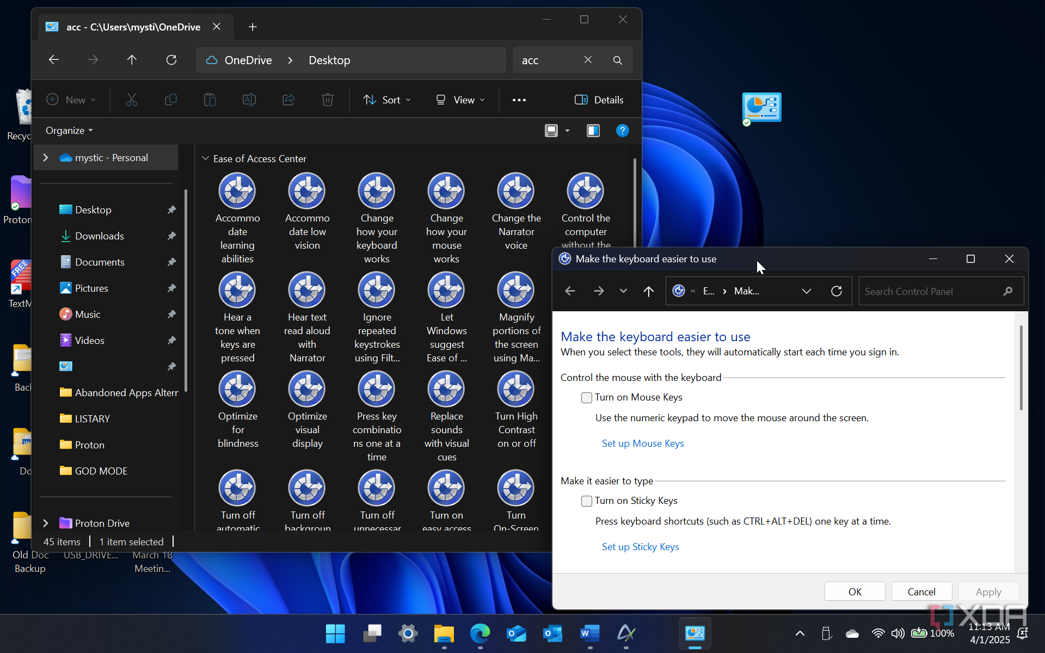Add a new Explorer tab
1045x653 pixels.
pyautogui.click(x=253, y=27)
